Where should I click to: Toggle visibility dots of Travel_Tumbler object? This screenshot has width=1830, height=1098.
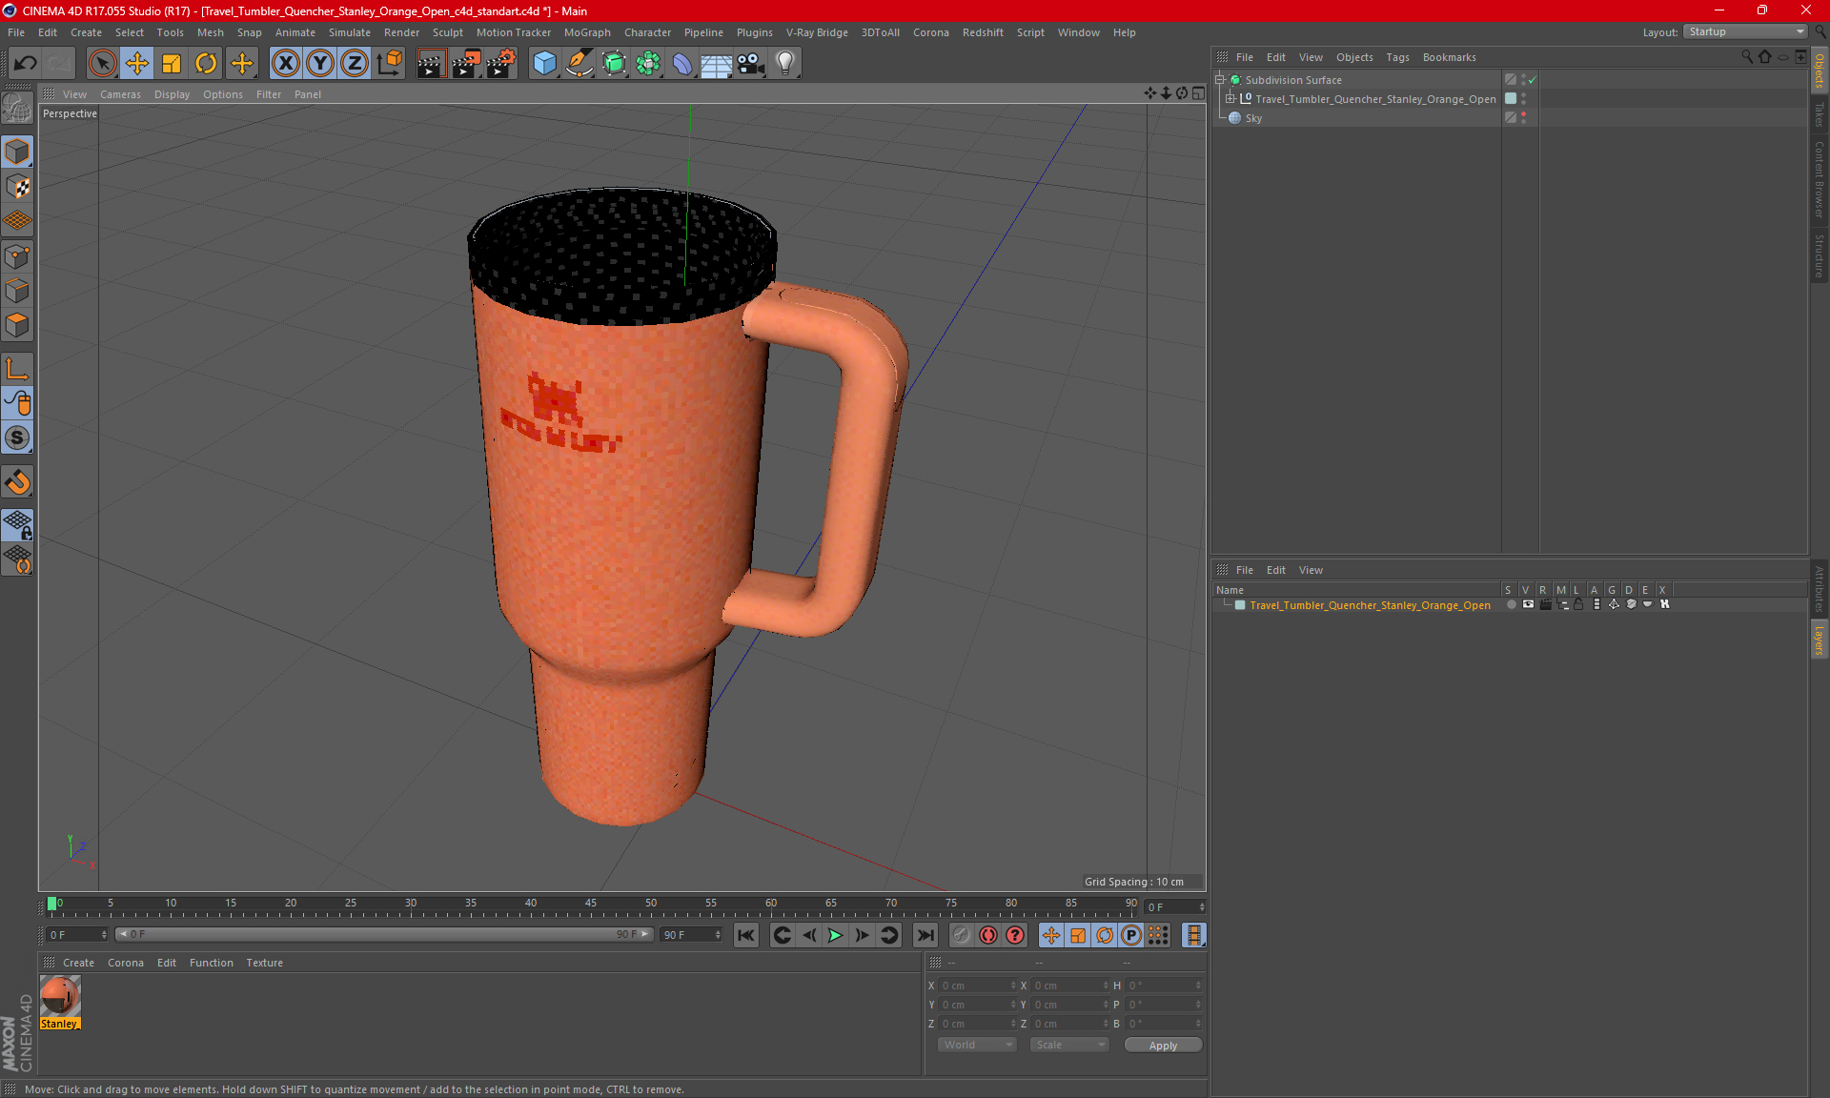coord(1523,98)
